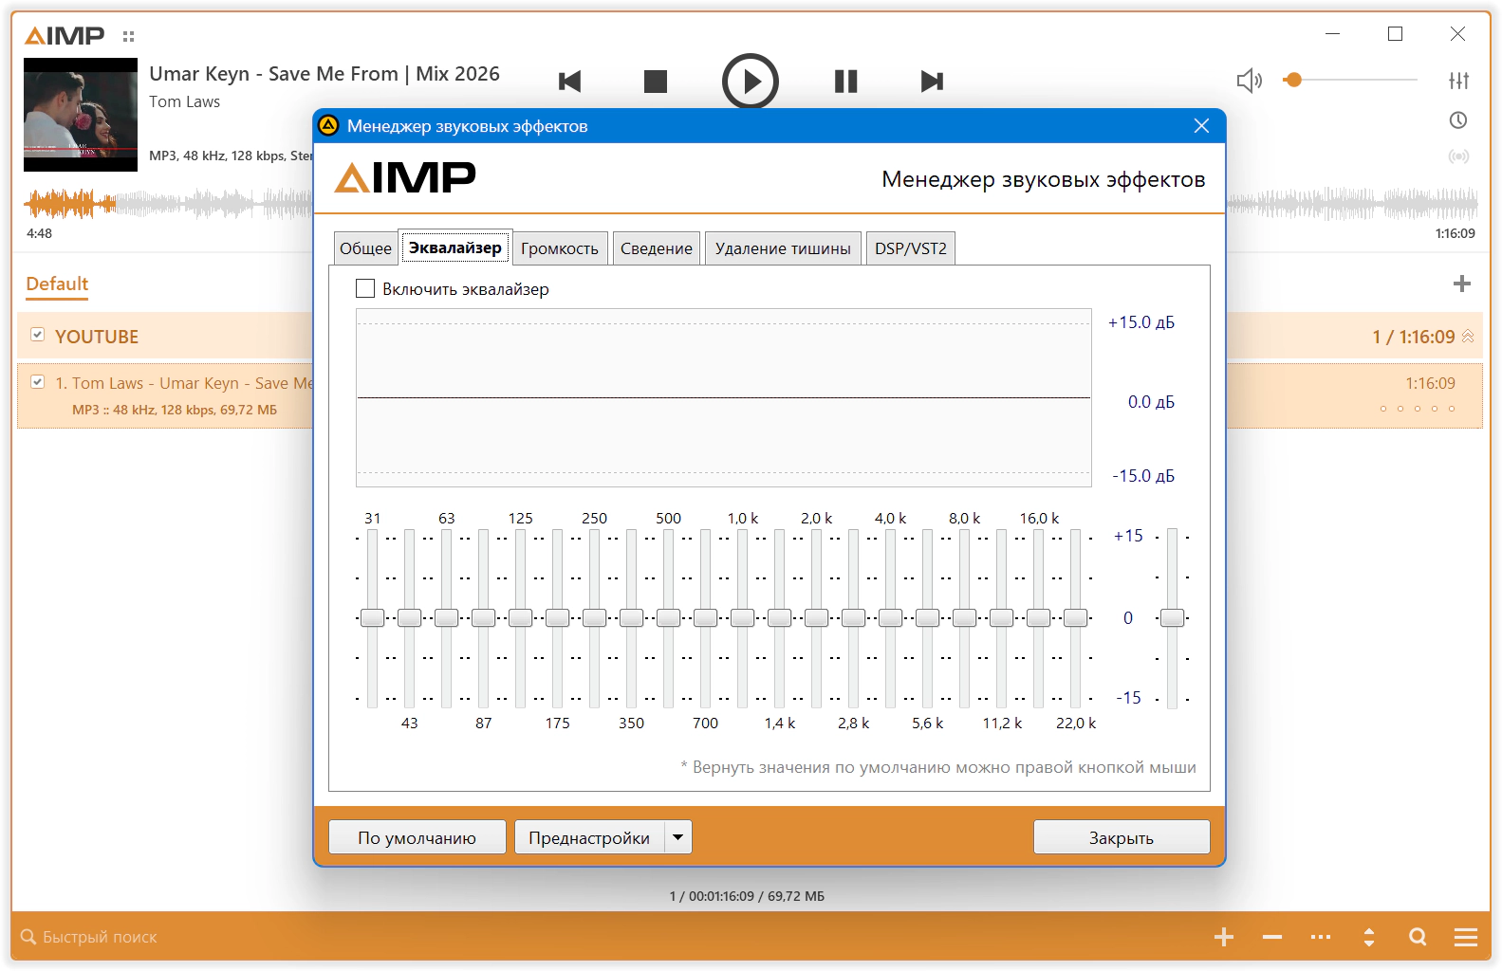Skip to the next track

(x=932, y=82)
